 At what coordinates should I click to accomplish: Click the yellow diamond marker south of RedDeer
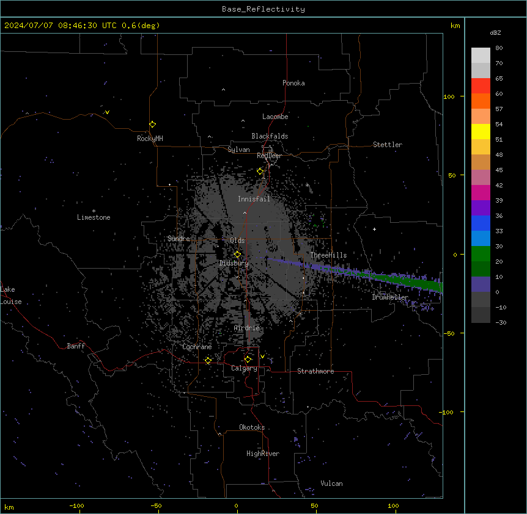[260, 172]
